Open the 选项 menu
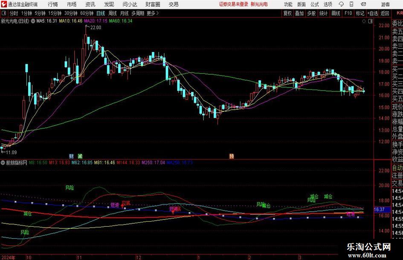Viewport: 403px width, 260px height. pos(328,4)
